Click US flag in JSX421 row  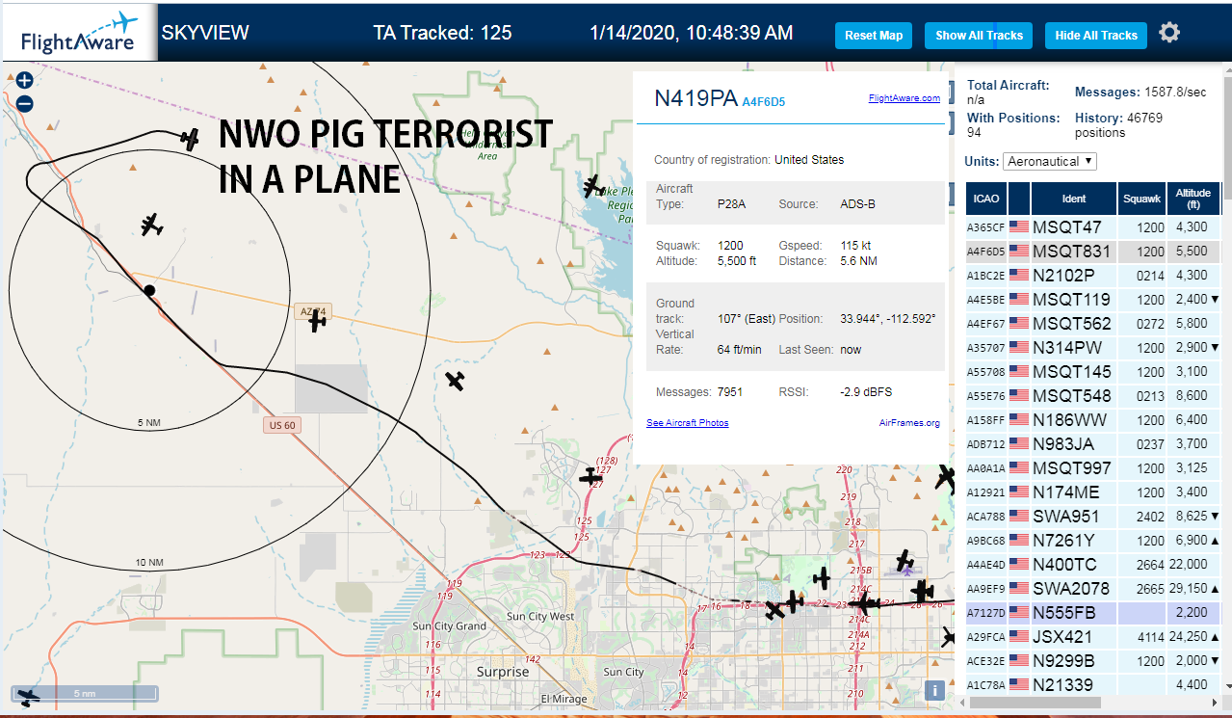click(1019, 637)
